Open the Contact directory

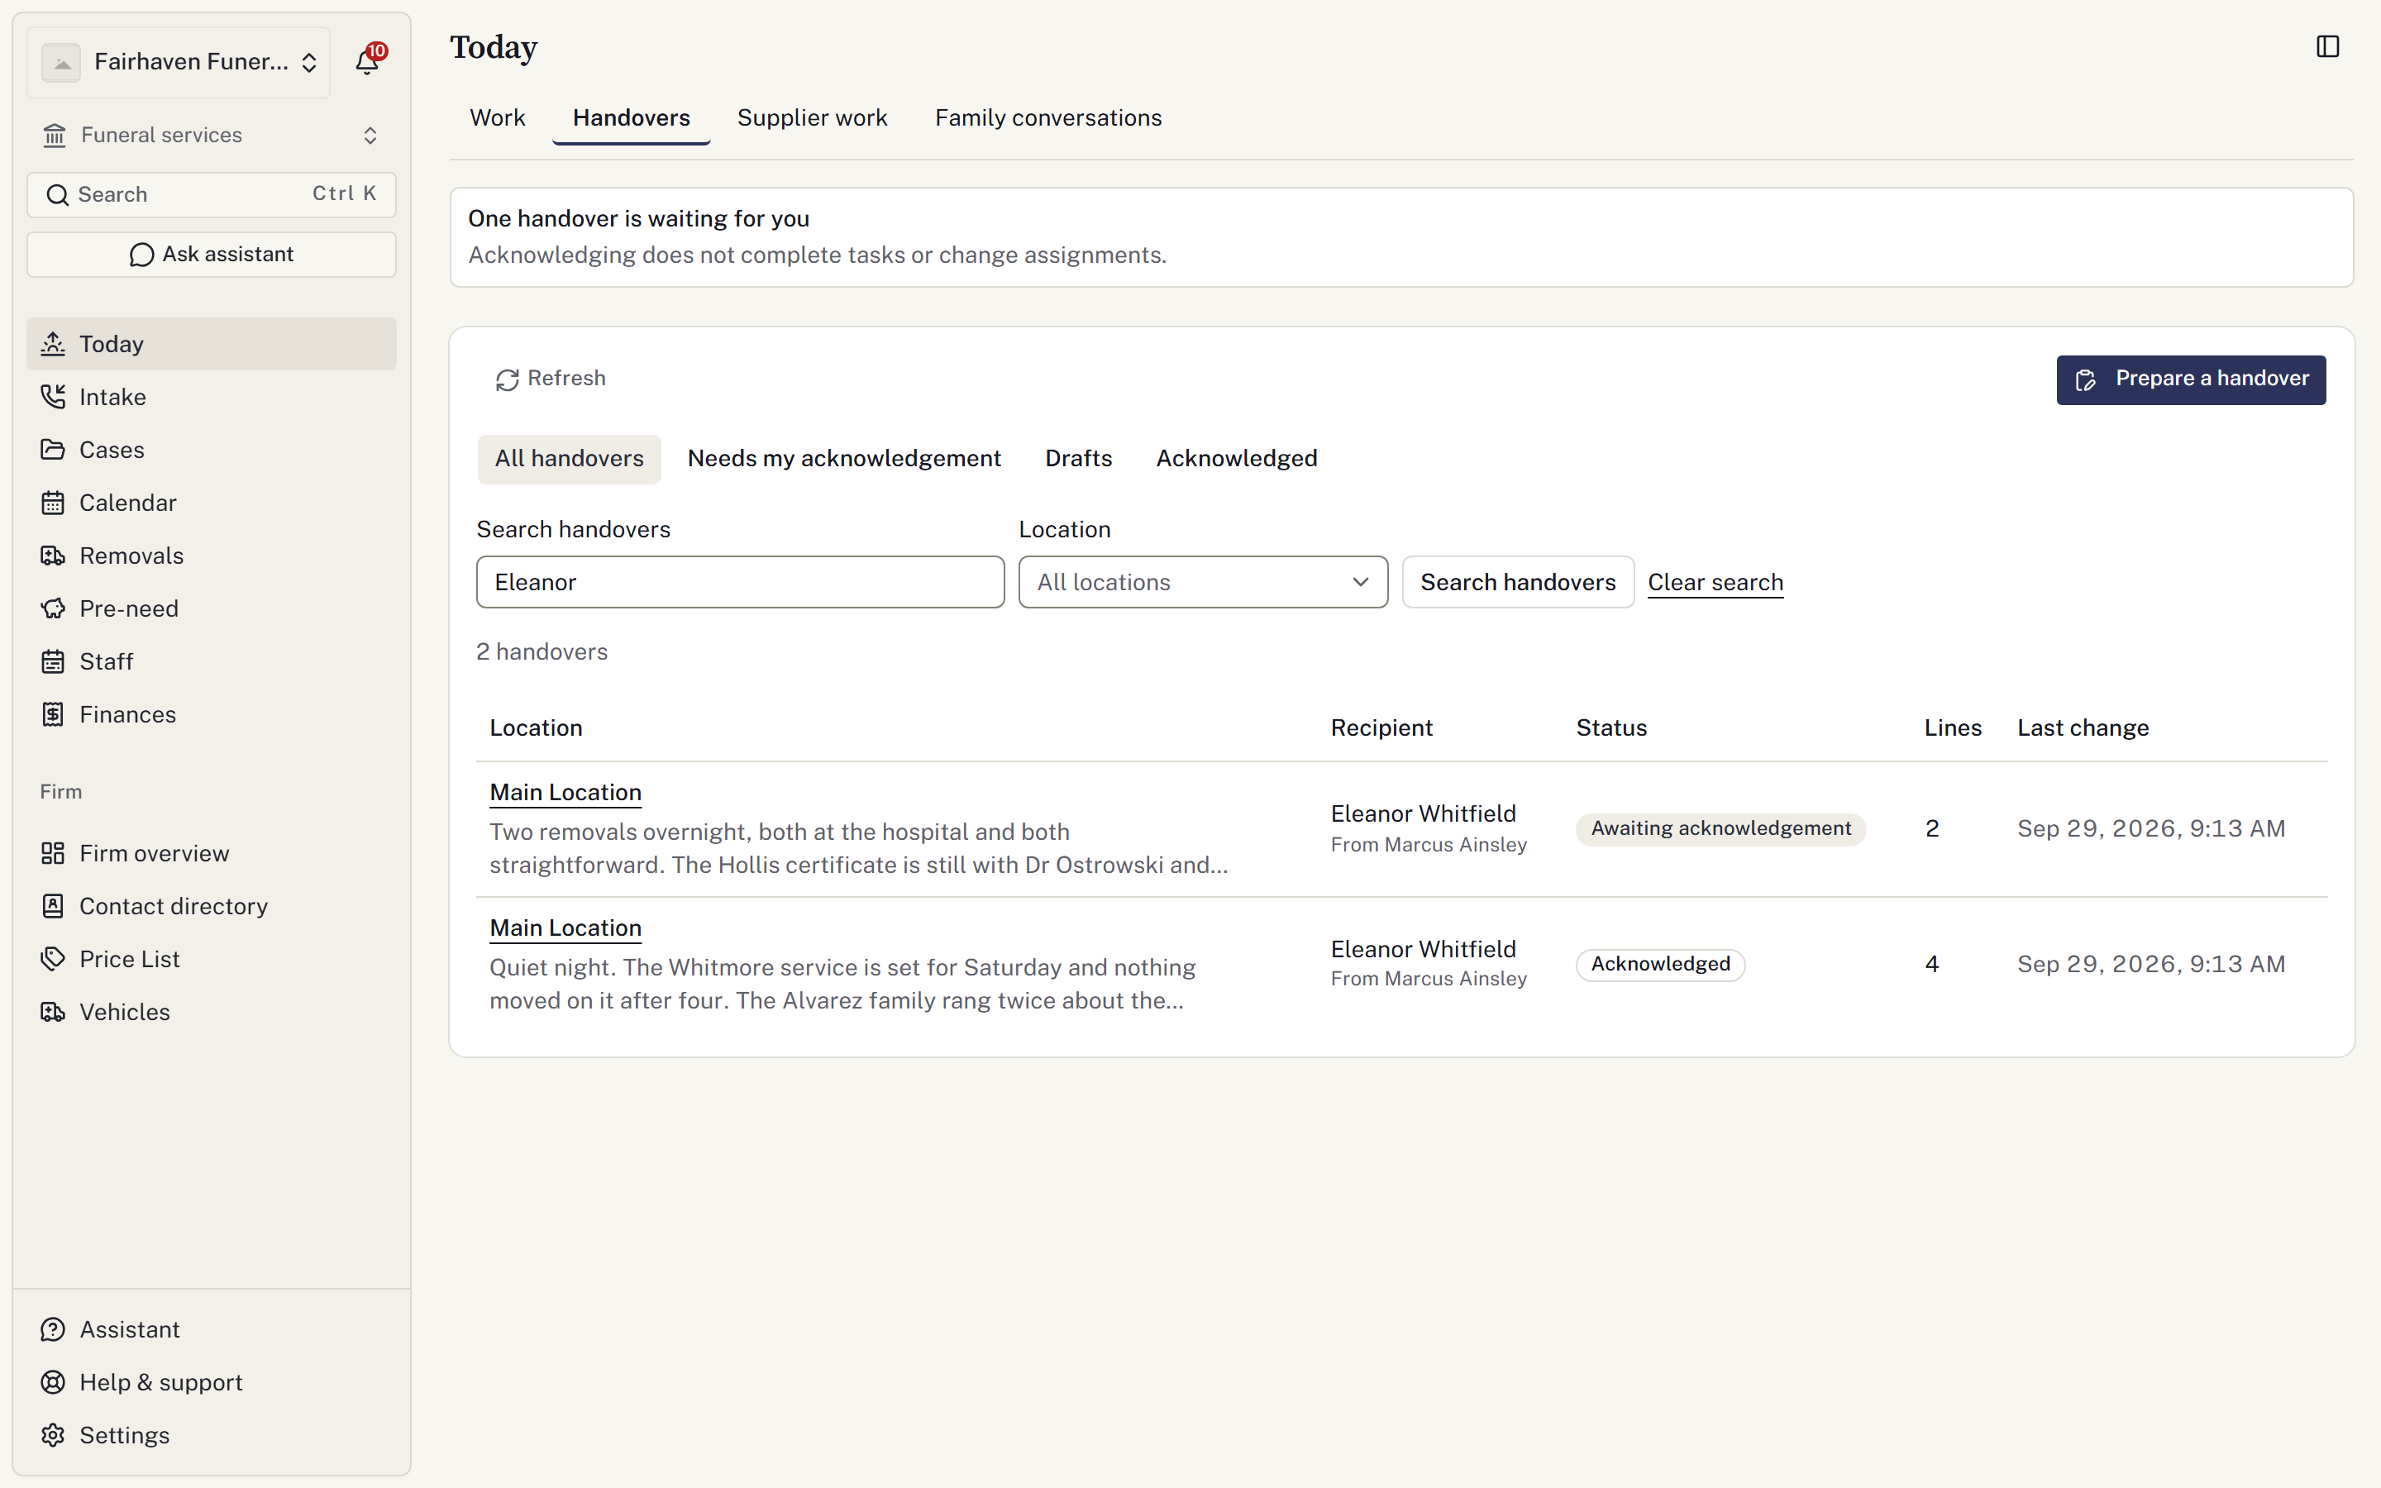pyautogui.click(x=212, y=906)
